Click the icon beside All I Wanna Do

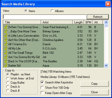click(x=6, y=44)
